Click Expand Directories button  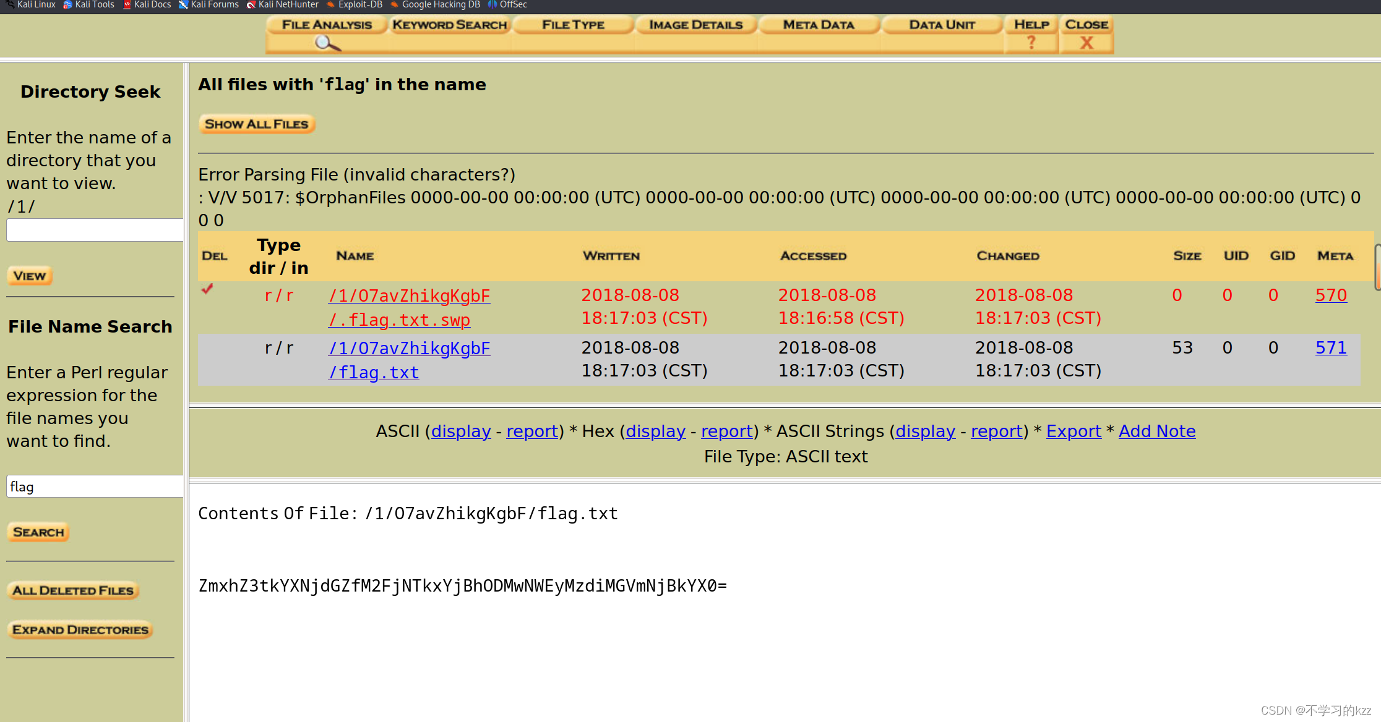click(80, 630)
